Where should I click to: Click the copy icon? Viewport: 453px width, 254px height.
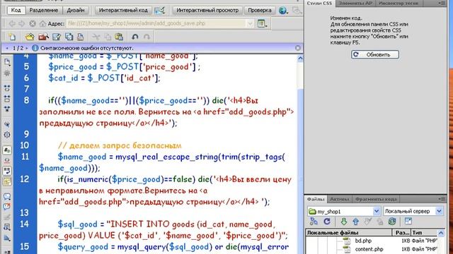pyautogui.click(x=108, y=37)
